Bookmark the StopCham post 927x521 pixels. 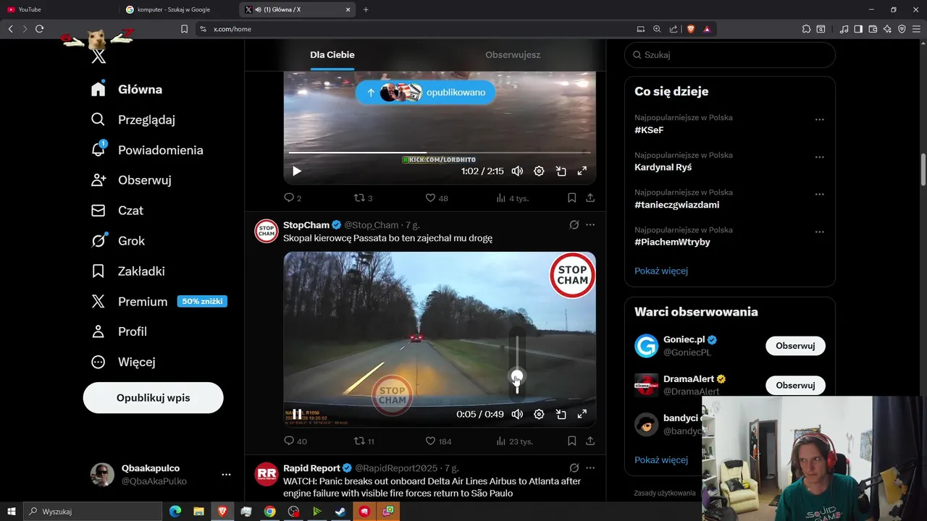[x=571, y=441]
